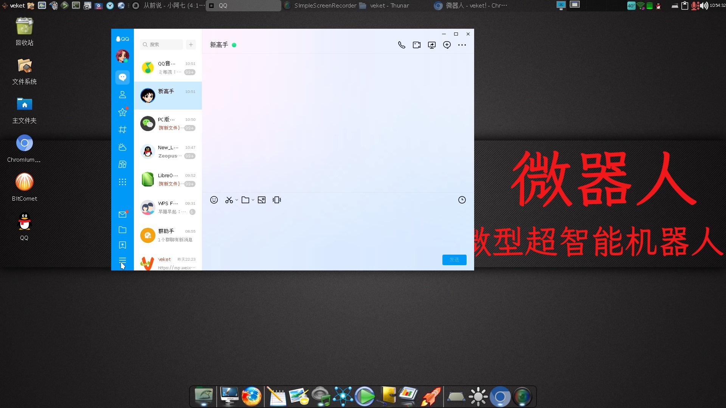
Task: Open the apps box icon in QQ sidebar
Action: point(122,164)
